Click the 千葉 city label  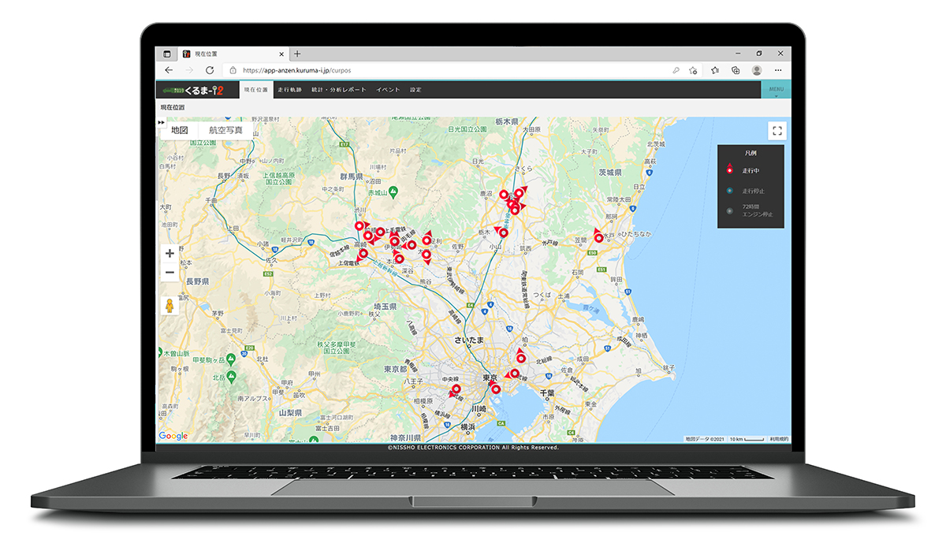548,392
